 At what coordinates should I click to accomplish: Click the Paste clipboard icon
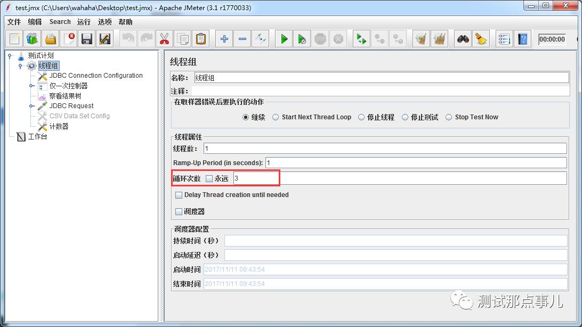(201, 39)
